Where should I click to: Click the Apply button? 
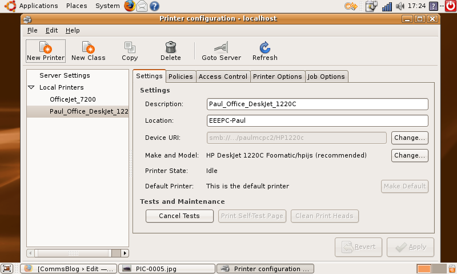pos(410,247)
